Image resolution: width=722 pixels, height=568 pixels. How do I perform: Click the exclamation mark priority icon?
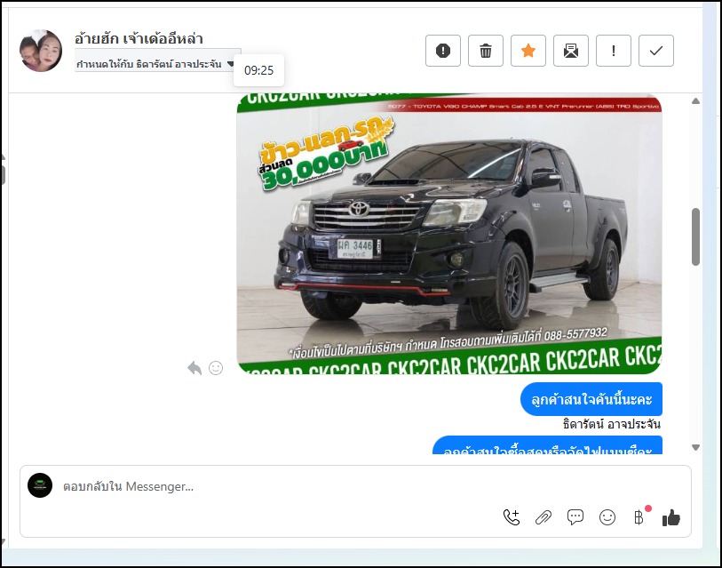pos(614,51)
